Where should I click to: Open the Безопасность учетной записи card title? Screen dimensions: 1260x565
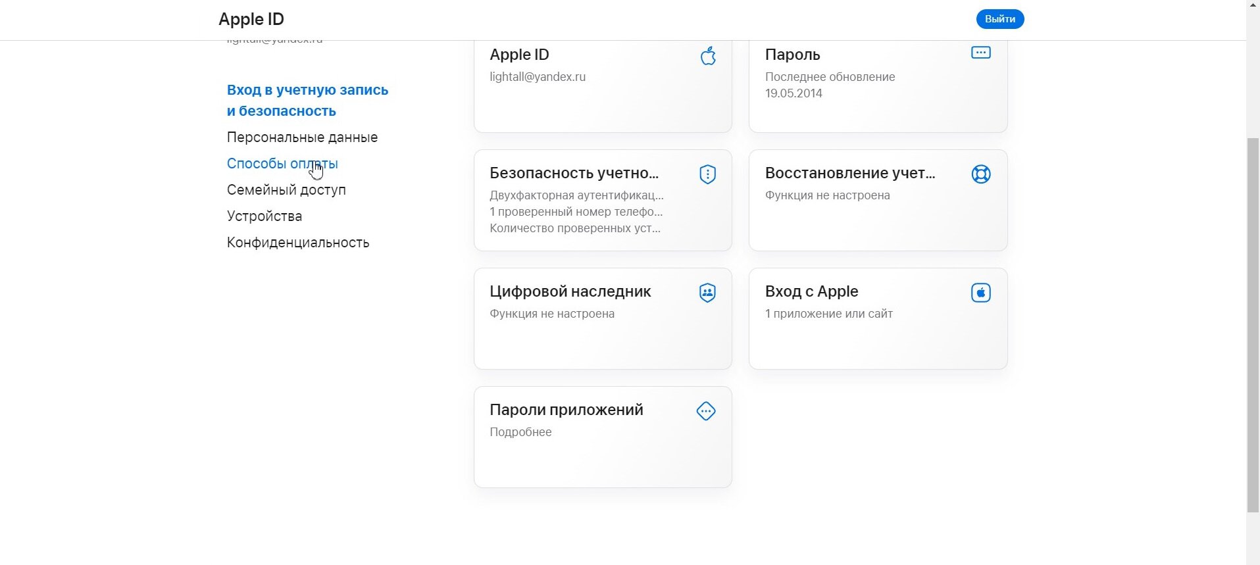pyautogui.click(x=574, y=173)
